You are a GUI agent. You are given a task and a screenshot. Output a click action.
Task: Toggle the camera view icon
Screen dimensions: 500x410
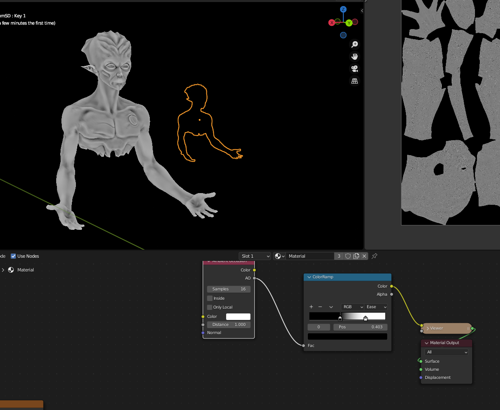pyautogui.click(x=355, y=69)
